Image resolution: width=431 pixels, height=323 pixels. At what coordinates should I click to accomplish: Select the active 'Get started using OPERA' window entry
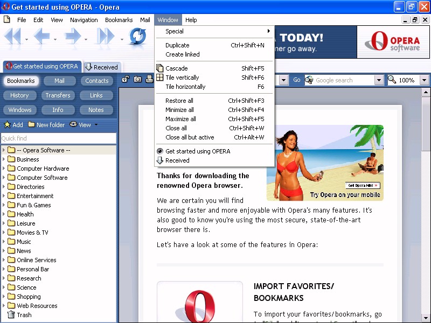(x=214, y=151)
